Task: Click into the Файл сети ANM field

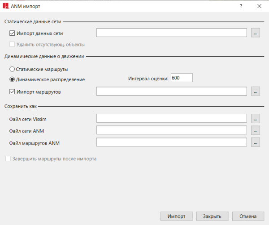Action: [172, 130]
